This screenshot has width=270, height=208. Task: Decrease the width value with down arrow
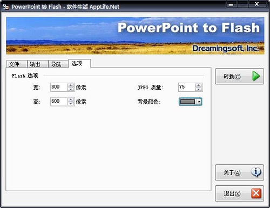pos(71,89)
